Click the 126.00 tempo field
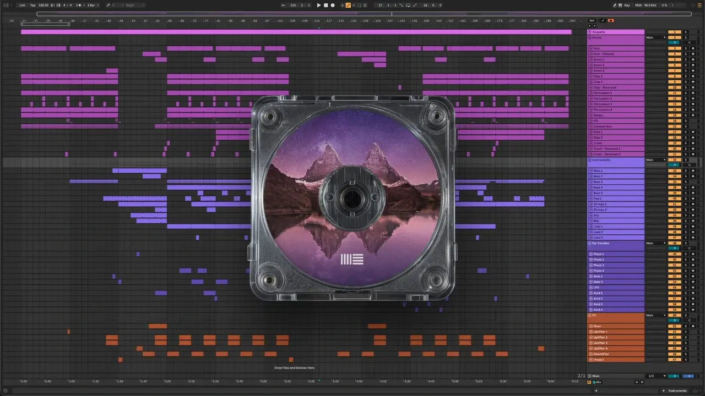This screenshot has width=705, height=396. 44,5
